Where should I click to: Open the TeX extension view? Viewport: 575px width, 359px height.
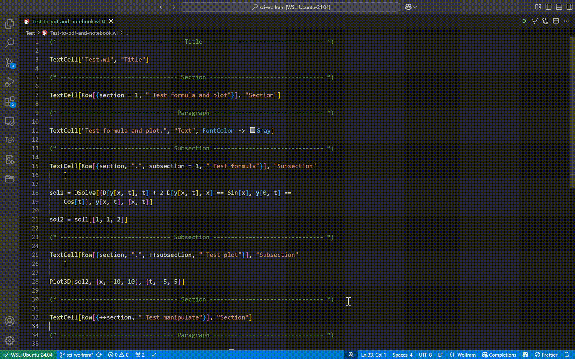click(x=10, y=140)
